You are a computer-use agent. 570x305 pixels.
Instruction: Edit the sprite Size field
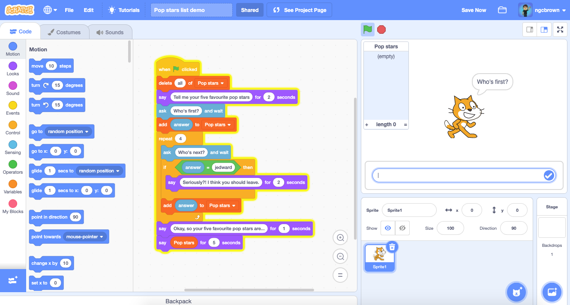tap(450, 228)
